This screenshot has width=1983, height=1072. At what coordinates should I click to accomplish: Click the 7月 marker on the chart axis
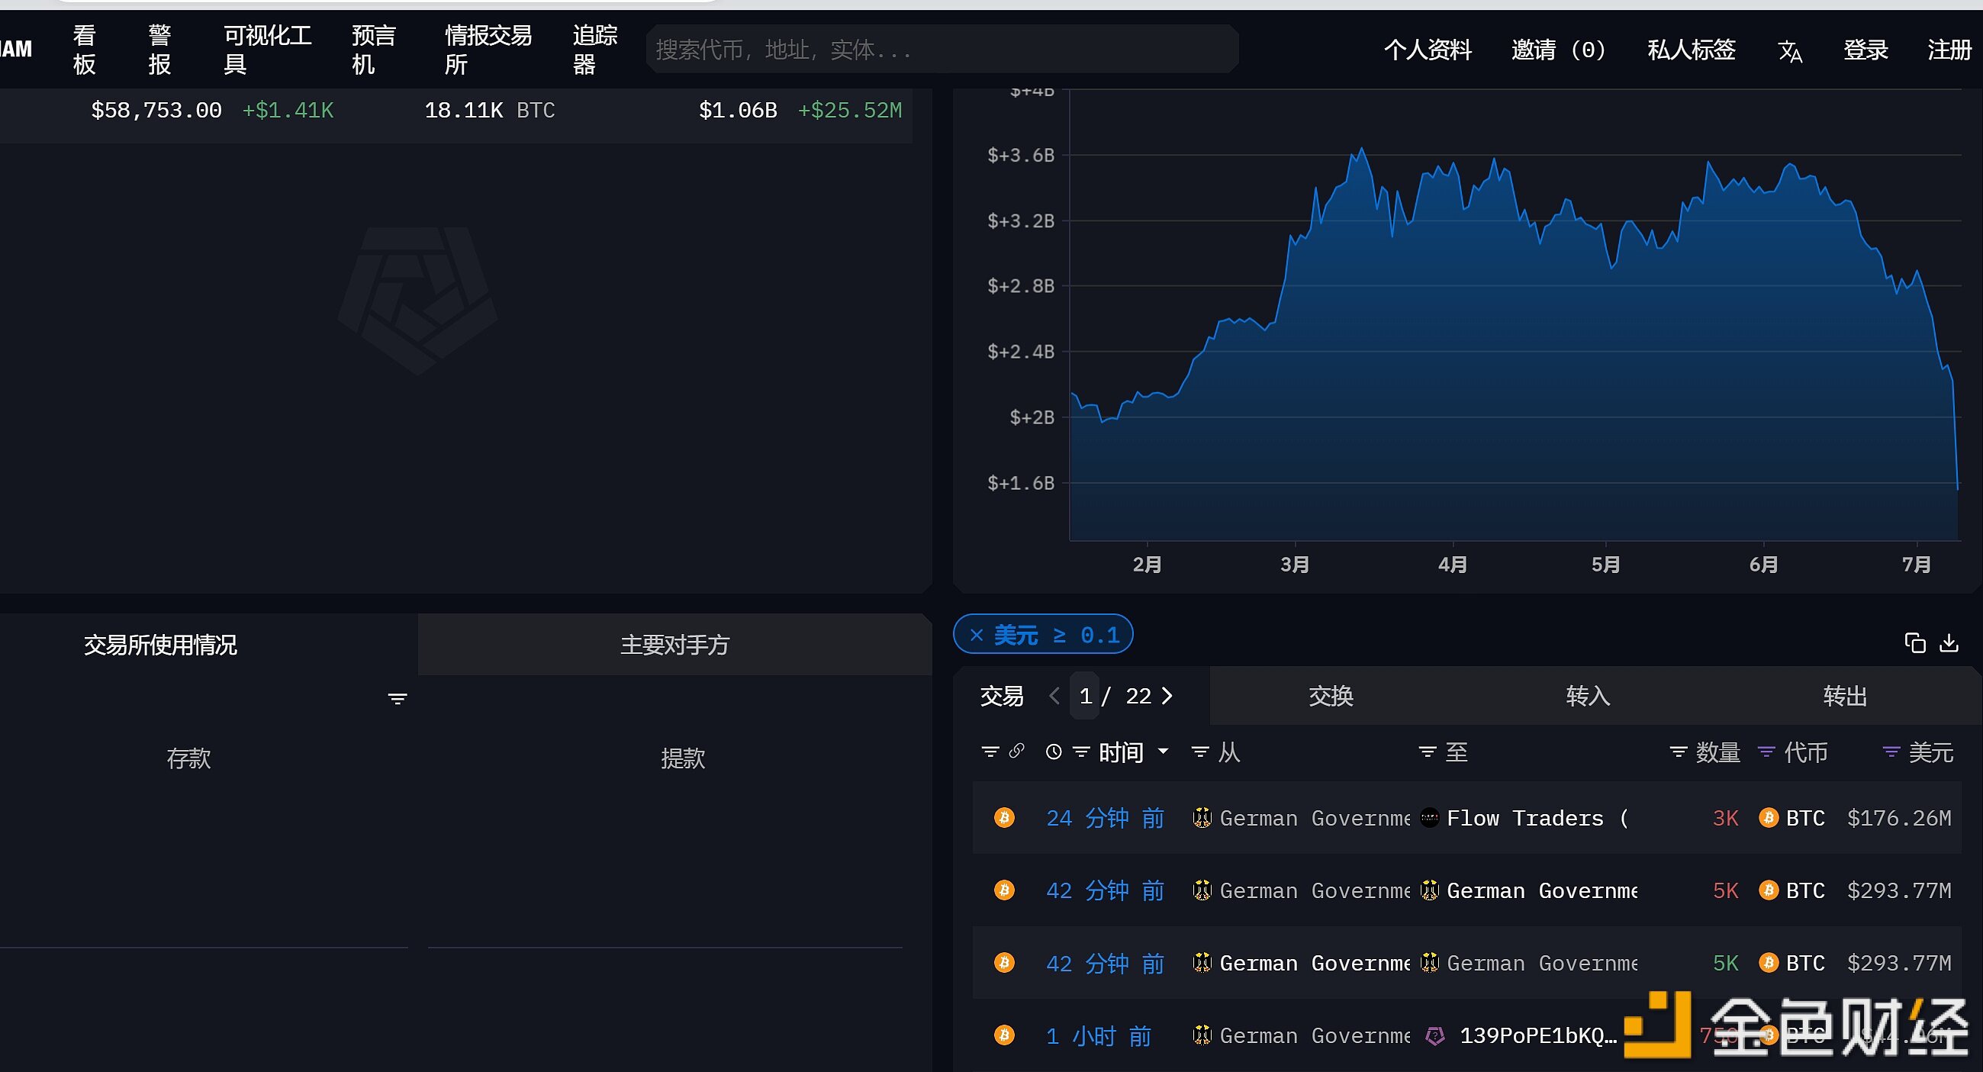[1916, 564]
